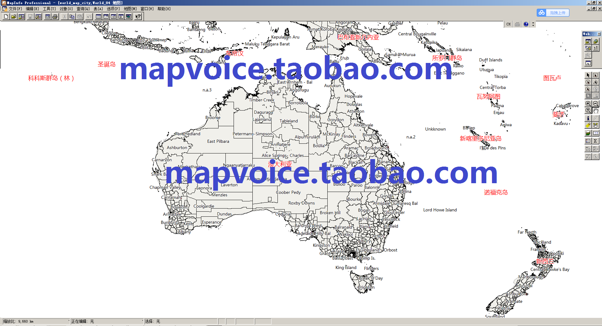The height and width of the screenshot is (326, 602).
Task: Click the Open Workspace toolbar icon
Action: 21,17
